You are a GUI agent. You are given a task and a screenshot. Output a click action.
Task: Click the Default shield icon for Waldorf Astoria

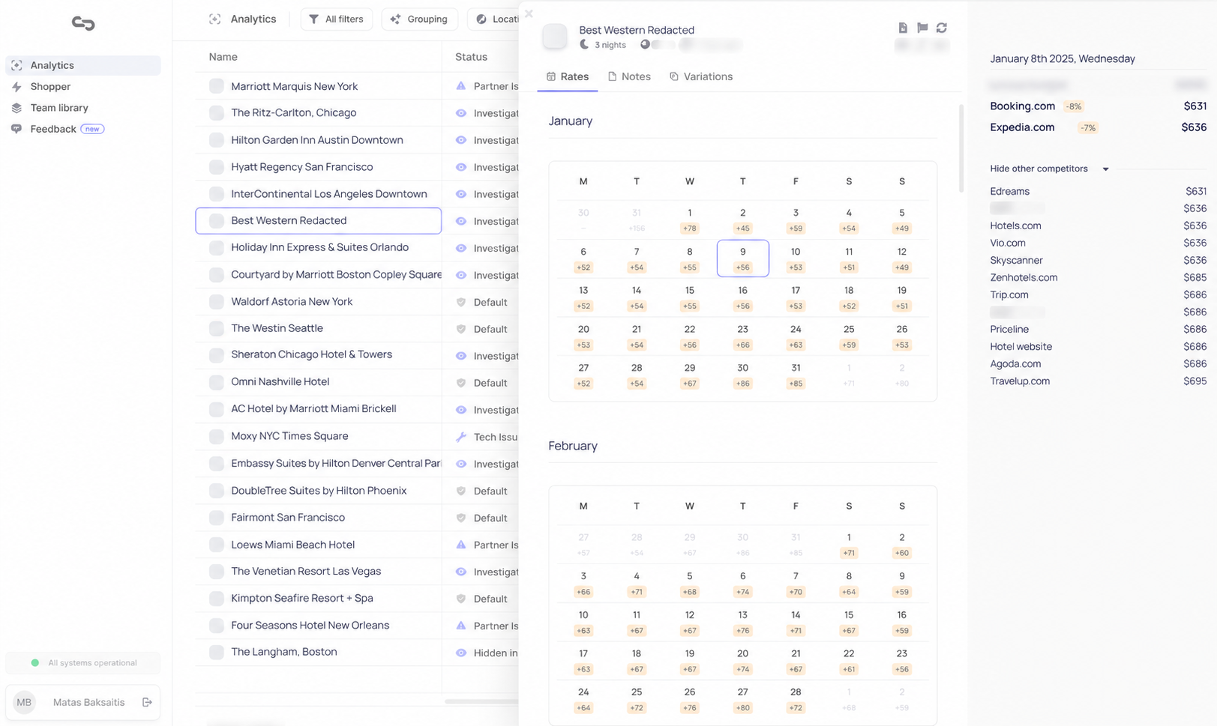pos(461,302)
